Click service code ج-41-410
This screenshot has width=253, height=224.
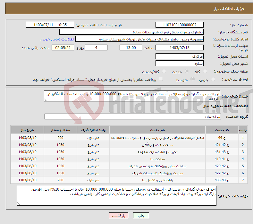(222, 159)
